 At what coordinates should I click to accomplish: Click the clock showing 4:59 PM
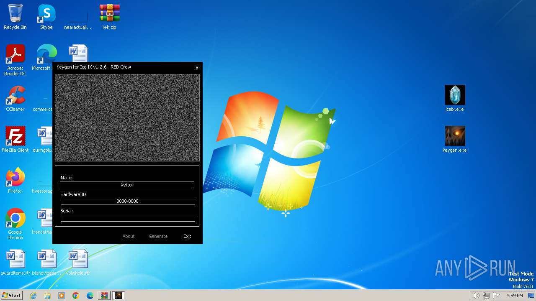coord(514,296)
